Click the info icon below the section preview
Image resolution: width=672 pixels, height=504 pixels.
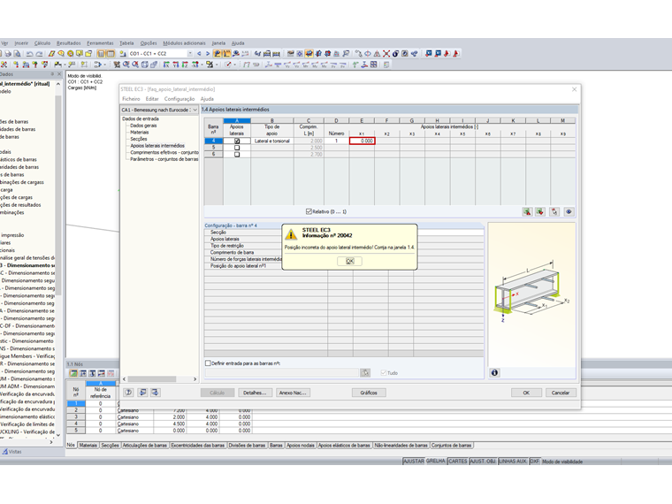(494, 373)
